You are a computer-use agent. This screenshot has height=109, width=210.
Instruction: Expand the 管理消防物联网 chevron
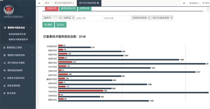[x=32, y=70]
